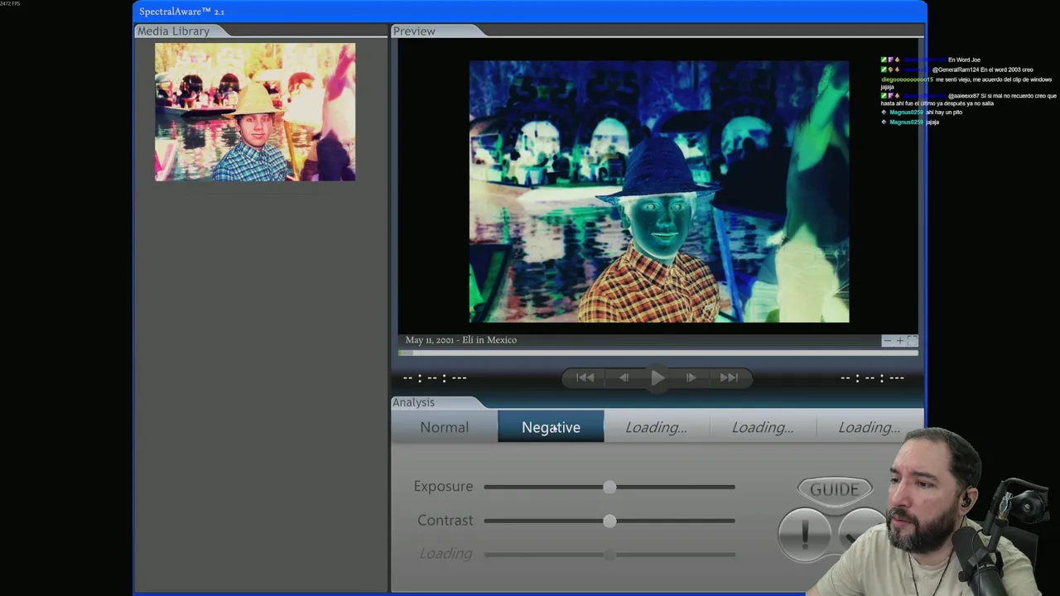Open the GUIDE button

point(835,489)
